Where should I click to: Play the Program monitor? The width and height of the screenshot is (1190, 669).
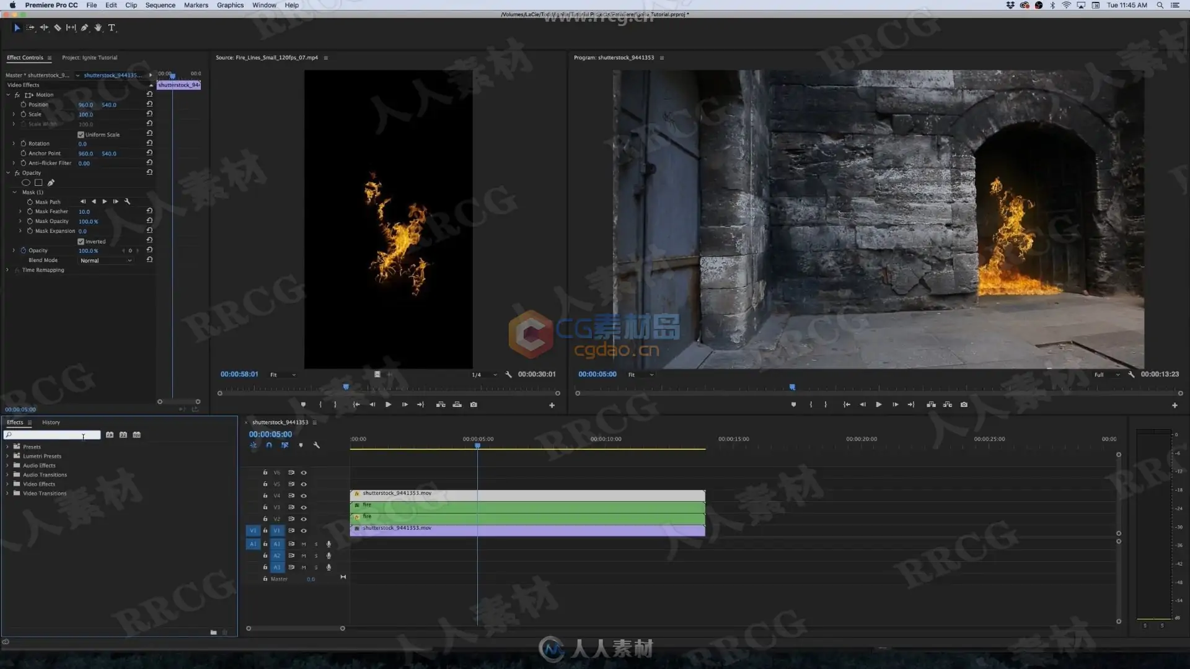878,404
